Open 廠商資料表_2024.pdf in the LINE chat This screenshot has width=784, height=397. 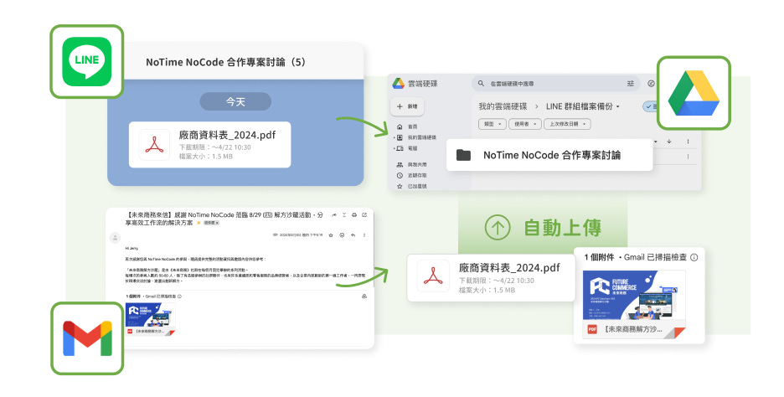[209, 145]
